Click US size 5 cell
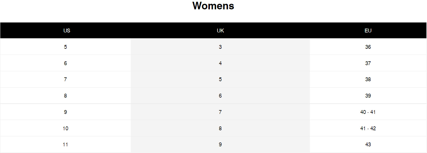 coord(65,47)
